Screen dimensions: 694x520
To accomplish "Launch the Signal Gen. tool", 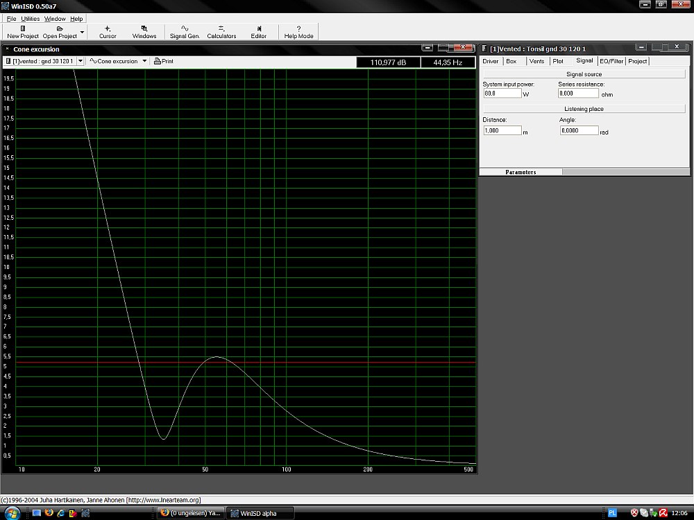I will point(185,31).
